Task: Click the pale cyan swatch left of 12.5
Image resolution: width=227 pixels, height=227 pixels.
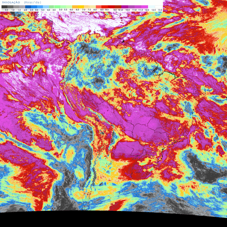Action: (x=151, y=7)
